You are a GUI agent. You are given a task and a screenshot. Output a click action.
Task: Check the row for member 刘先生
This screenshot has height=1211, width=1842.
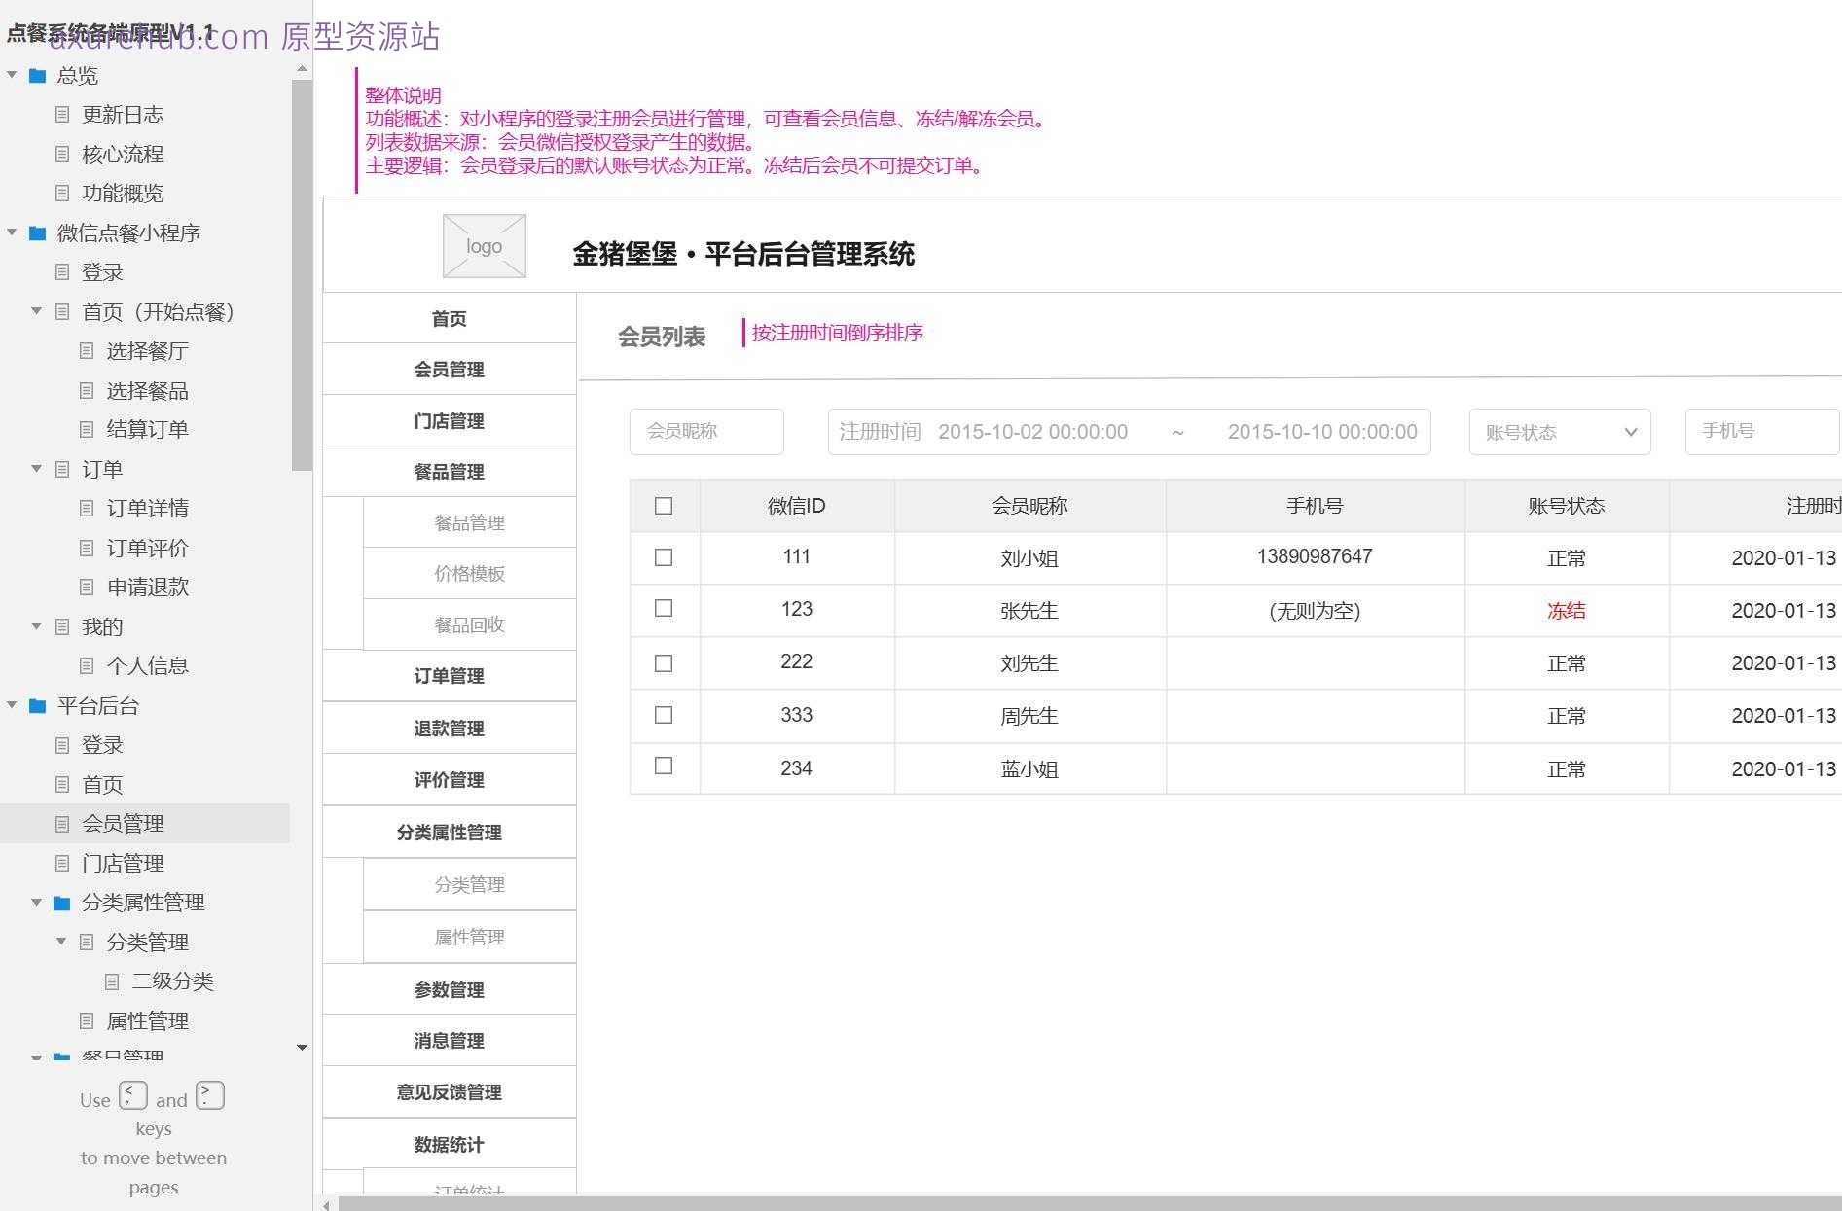[664, 663]
